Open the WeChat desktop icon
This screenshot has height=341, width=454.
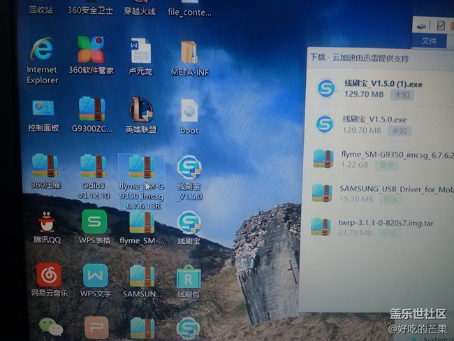click(51, 327)
